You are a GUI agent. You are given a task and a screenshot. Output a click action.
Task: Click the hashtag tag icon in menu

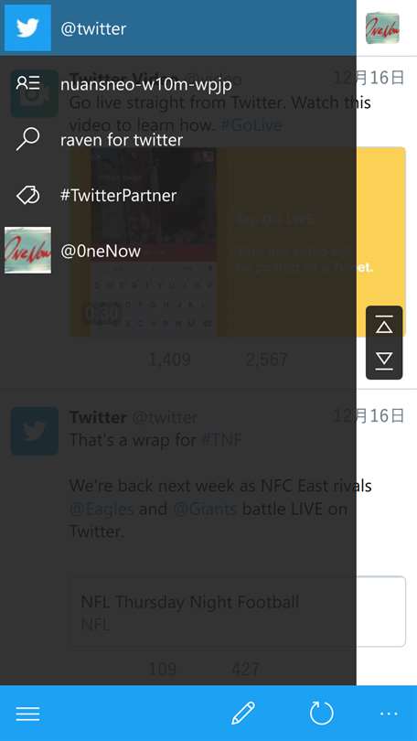tap(27, 195)
